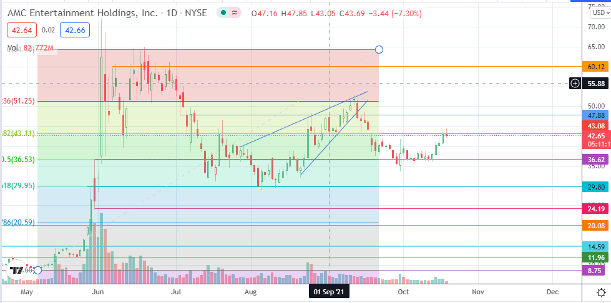Click the pink 24.19 price label

pyautogui.click(x=596, y=209)
